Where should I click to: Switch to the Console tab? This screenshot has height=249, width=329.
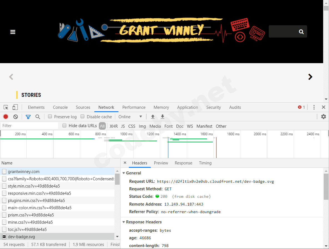(x=60, y=107)
